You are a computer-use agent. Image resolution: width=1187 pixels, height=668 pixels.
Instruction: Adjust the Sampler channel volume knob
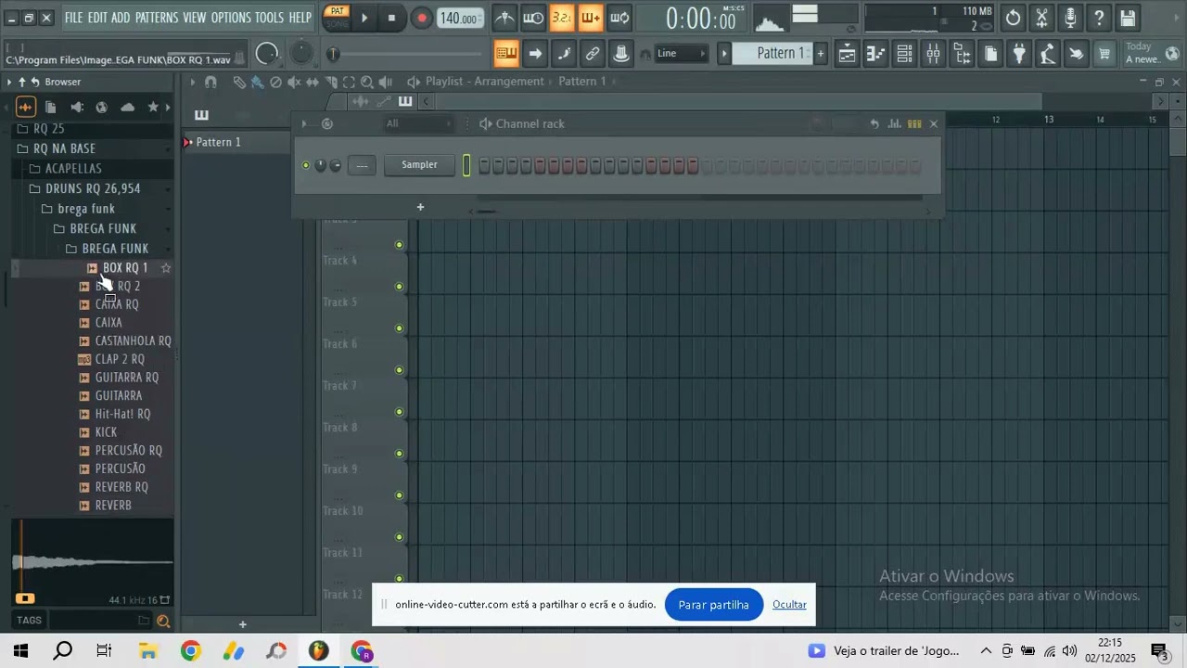pos(336,165)
